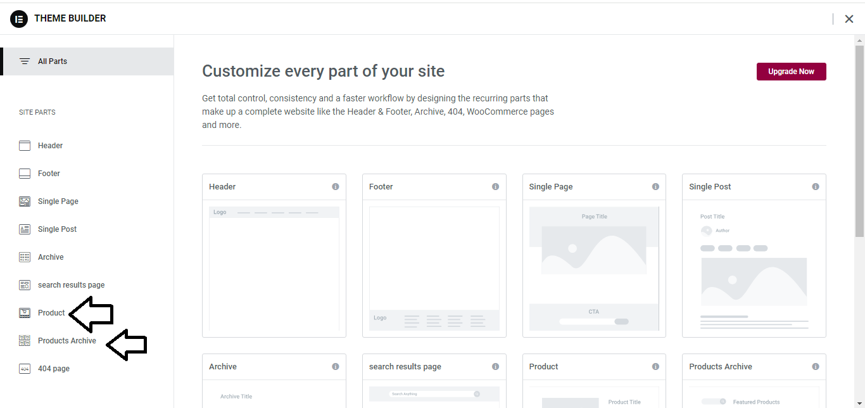Viewport: 865px width, 408px height.
Task: Click the 404 page sidebar icon
Action: [x=25, y=369]
